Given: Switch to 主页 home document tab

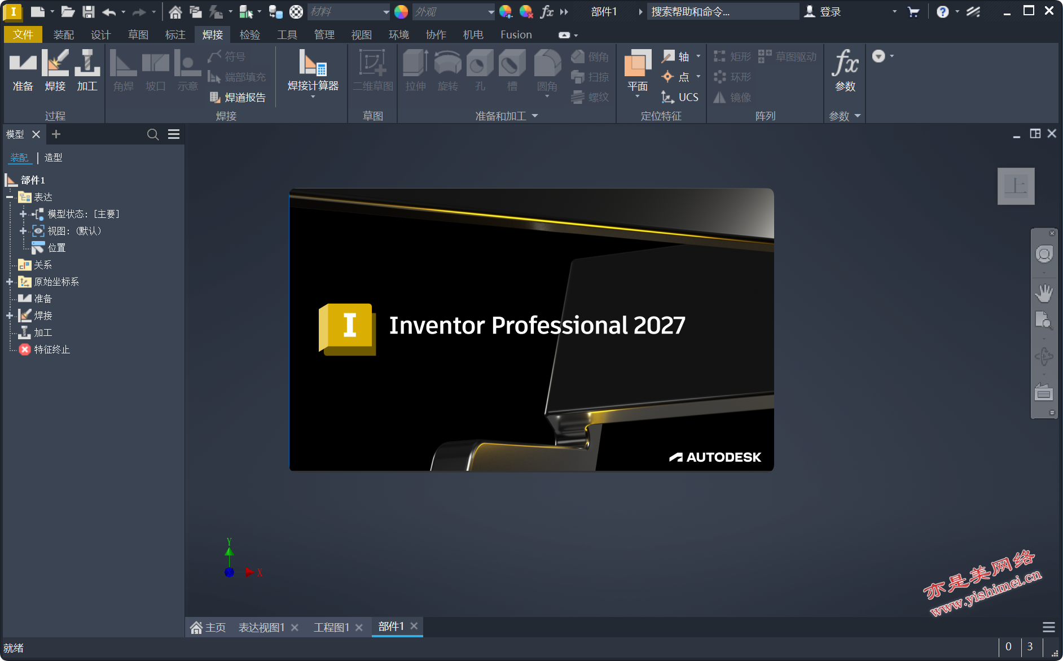Looking at the screenshot, I should 208,628.
